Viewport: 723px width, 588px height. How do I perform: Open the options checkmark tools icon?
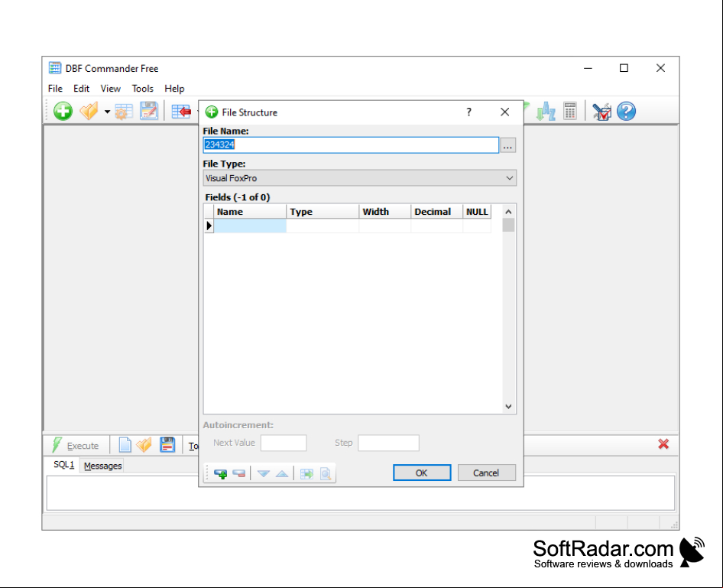pos(601,111)
